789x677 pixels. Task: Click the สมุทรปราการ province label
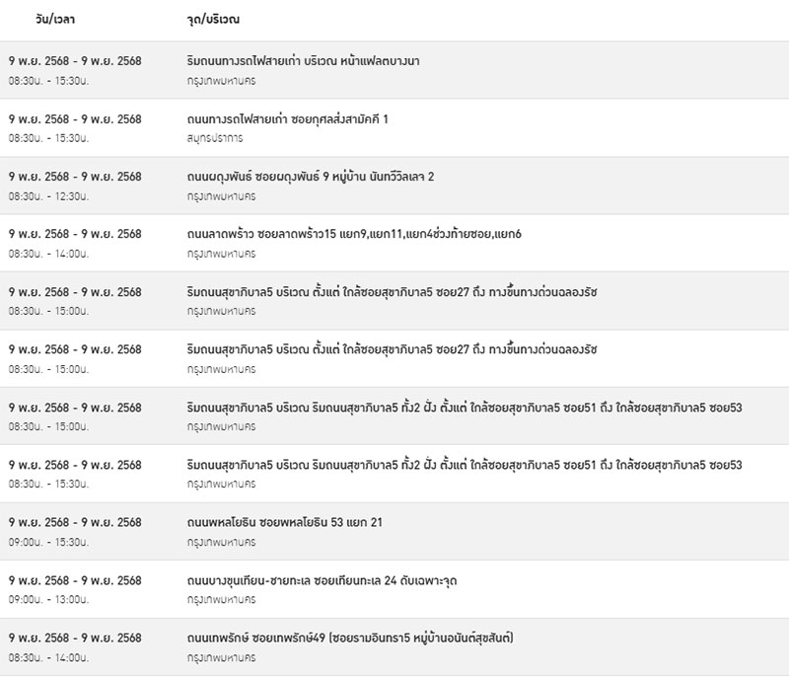coord(215,138)
